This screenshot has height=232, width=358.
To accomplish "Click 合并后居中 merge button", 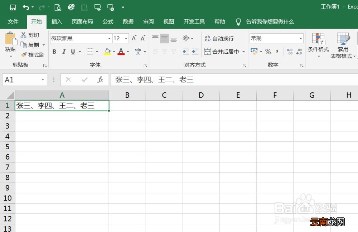I will click(222, 52).
